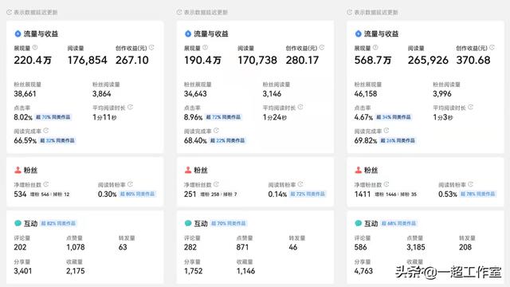Select 增粉 1446 text beside 1411
This screenshot has width=510, height=287.
386,195
